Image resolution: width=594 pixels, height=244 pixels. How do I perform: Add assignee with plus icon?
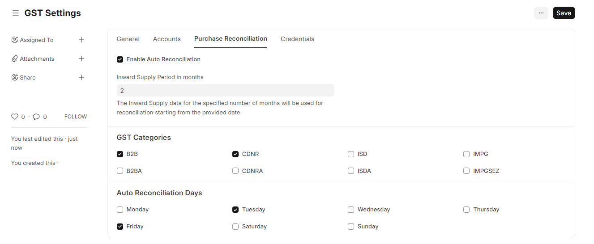pyautogui.click(x=81, y=40)
